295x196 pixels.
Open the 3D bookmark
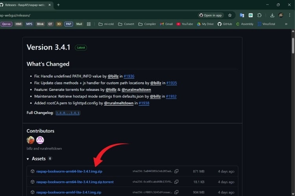coord(59,24)
